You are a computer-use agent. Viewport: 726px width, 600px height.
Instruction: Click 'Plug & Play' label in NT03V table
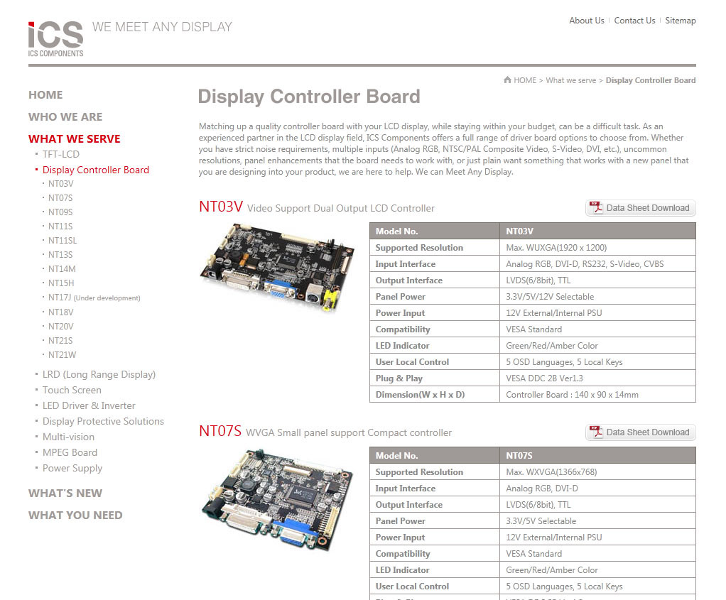tap(399, 378)
